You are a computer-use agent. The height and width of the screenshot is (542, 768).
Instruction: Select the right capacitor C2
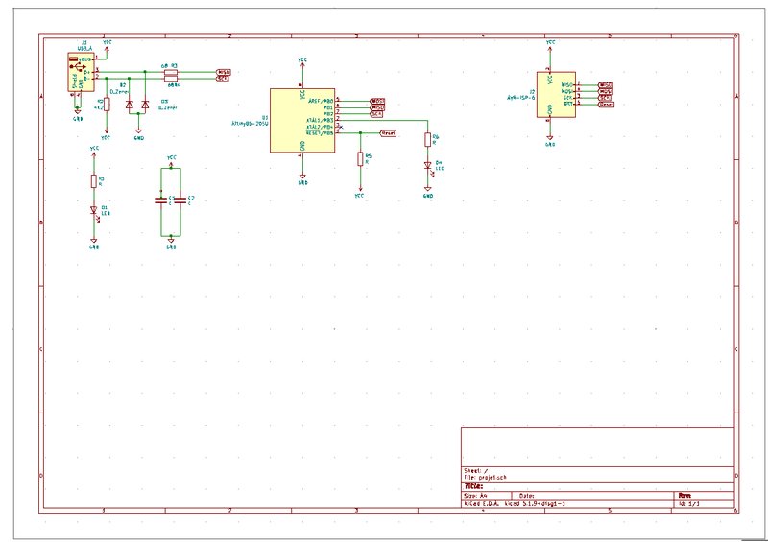pos(180,200)
